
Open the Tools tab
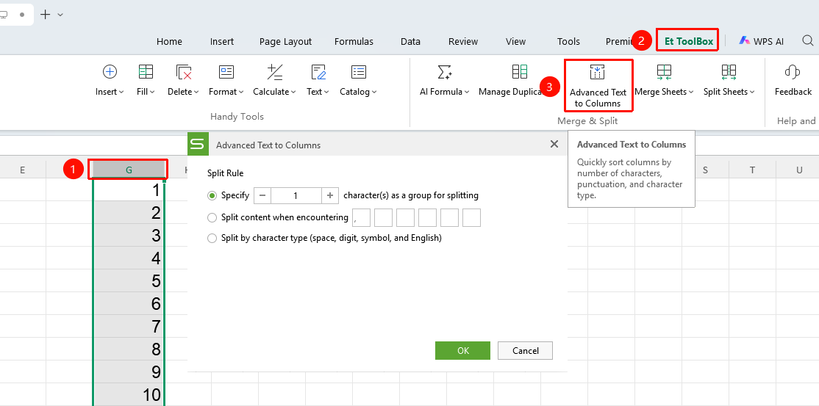tap(568, 42)
